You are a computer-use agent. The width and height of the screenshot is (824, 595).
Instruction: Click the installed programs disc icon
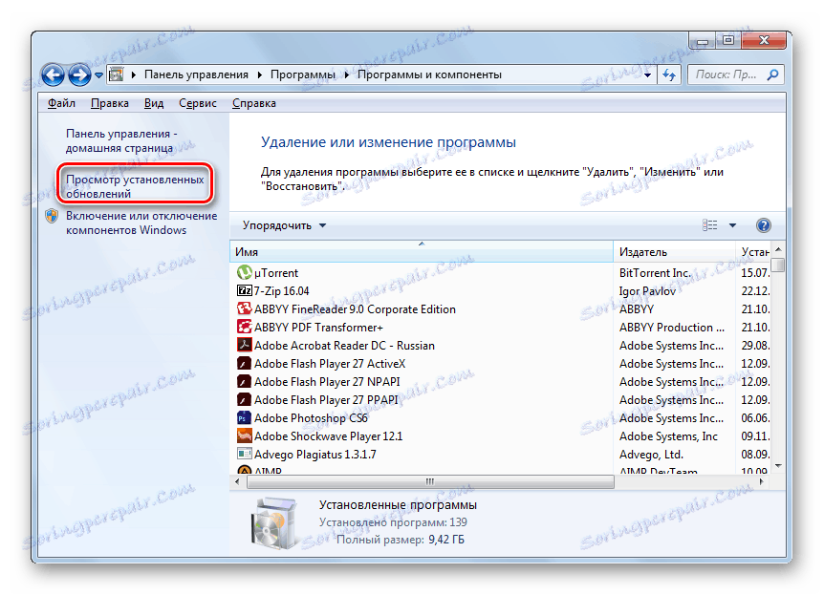pos(273,523)
